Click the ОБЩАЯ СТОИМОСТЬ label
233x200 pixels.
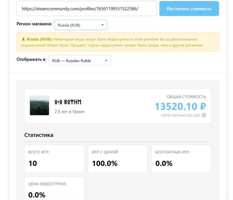pos(186,97)
